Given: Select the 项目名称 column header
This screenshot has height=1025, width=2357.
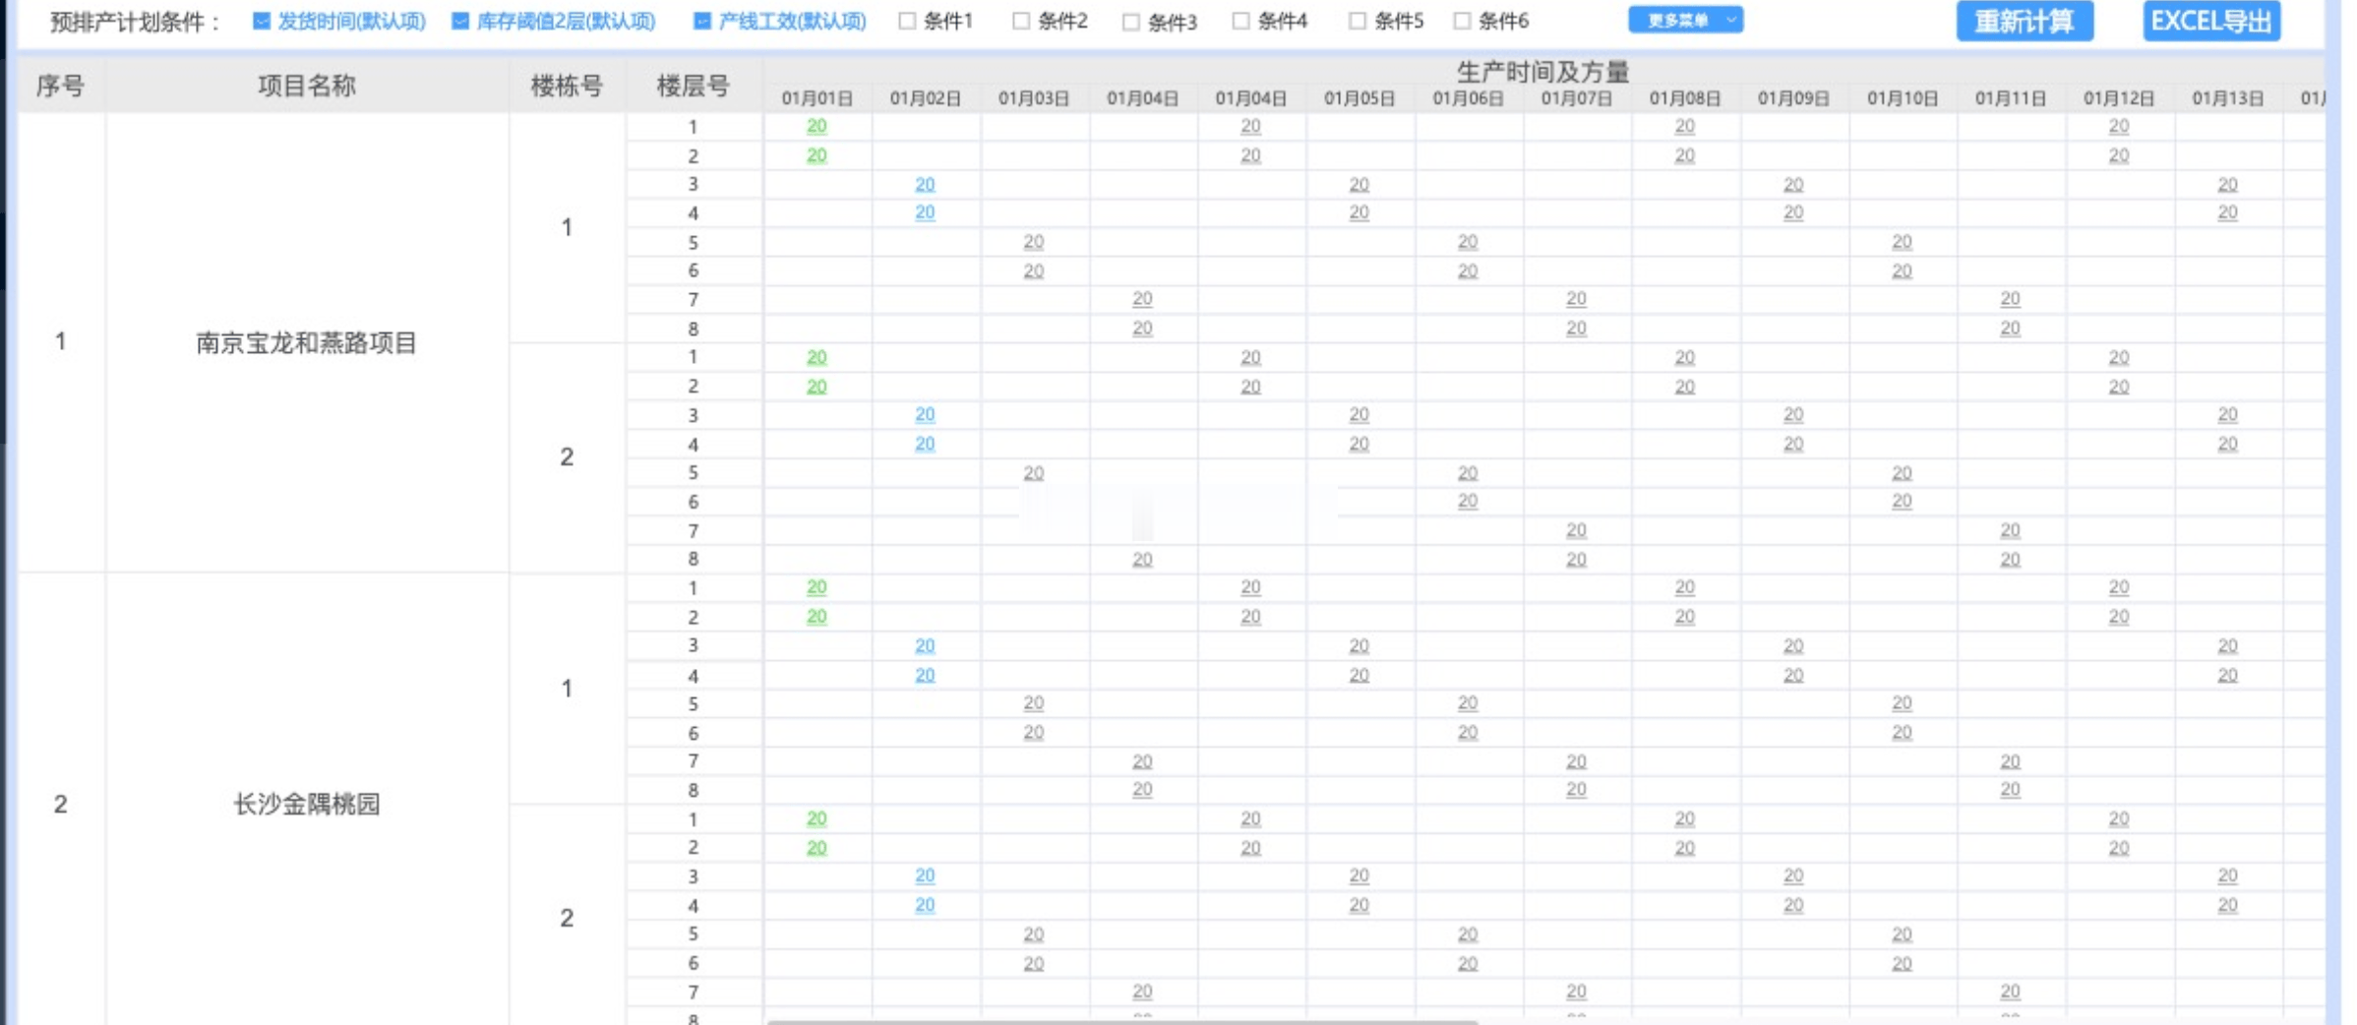Looking at the screenshot, I should (307, 86).
